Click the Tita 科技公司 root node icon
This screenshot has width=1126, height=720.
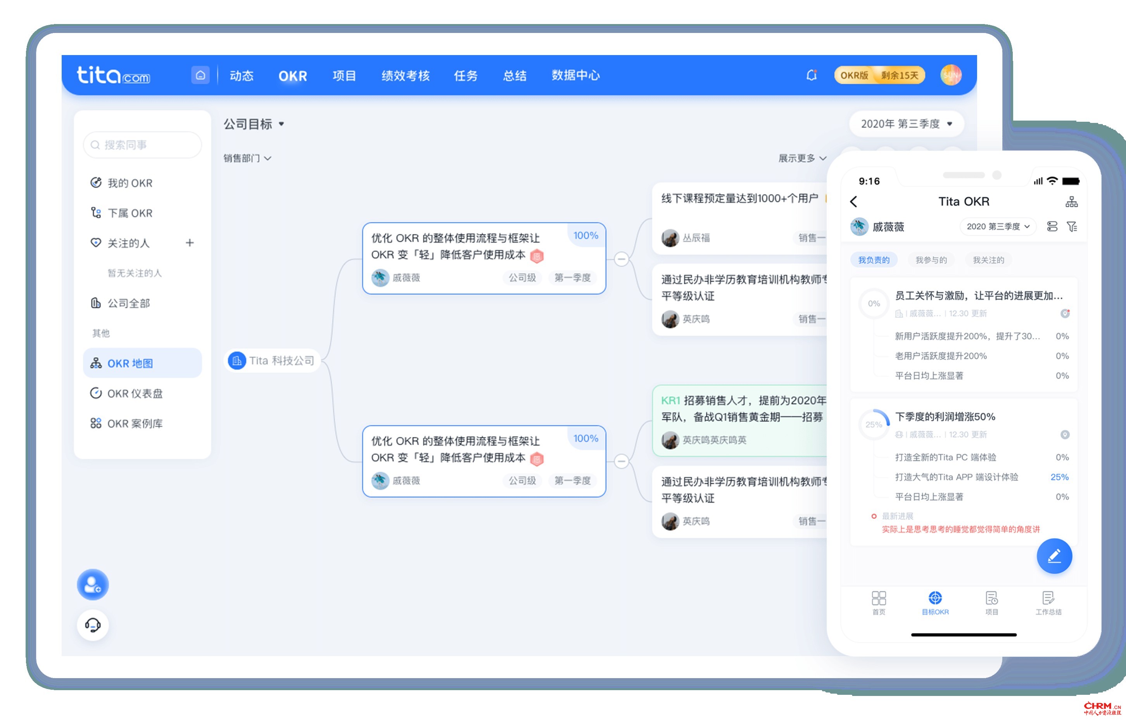click(x=237, y=361)
